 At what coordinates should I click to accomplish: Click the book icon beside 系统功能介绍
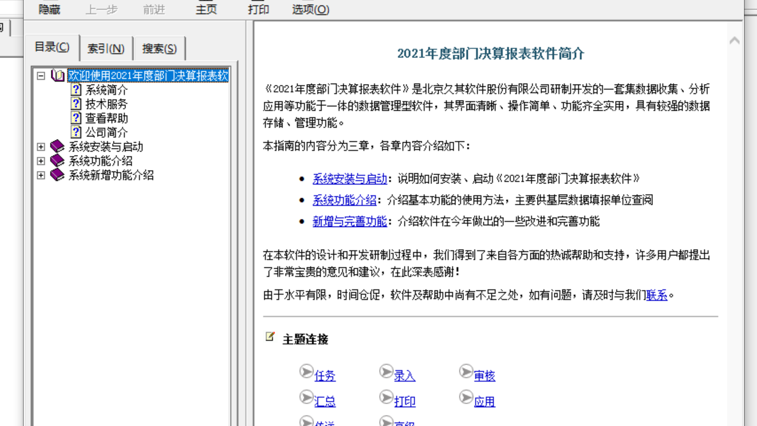57,160
